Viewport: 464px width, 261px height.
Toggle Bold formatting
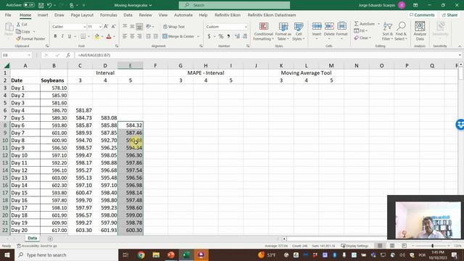tap(55, 36)
